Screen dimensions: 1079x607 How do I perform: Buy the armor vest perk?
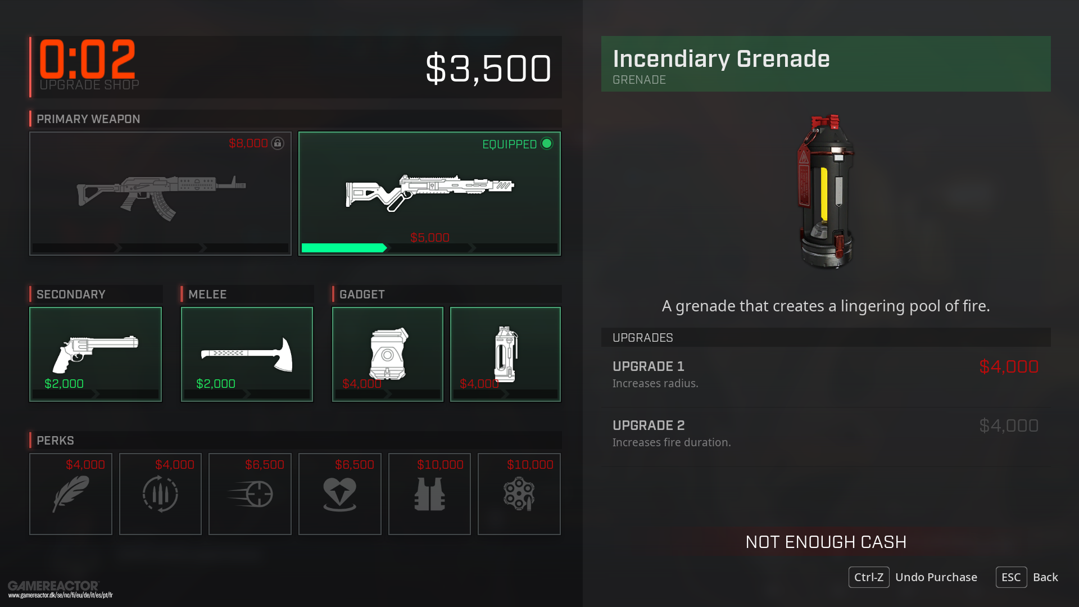pos(429,493)
